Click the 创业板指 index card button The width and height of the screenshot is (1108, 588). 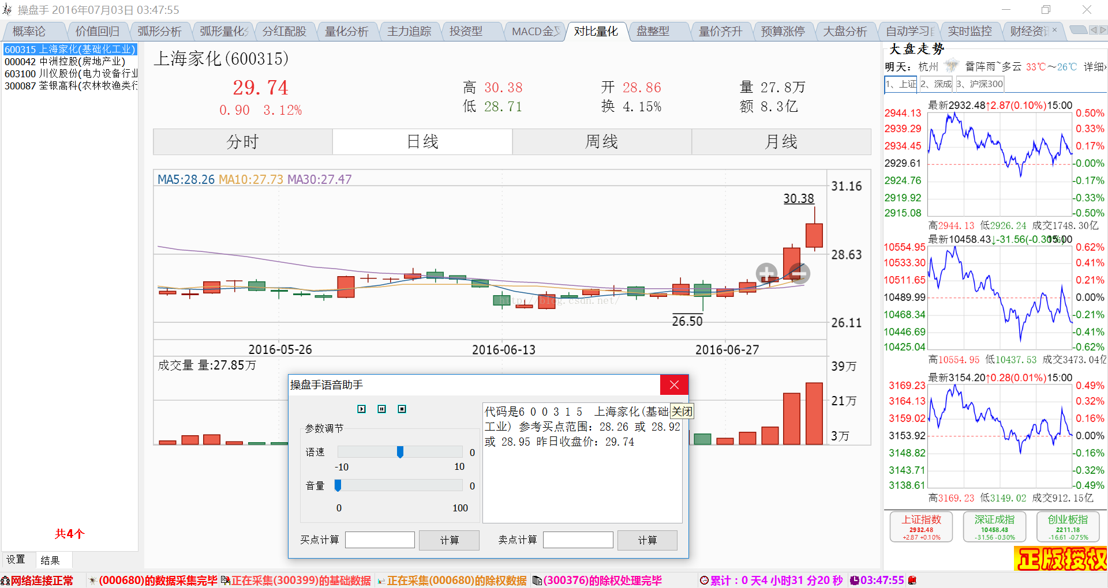pyautogui.click(x=1068, y=527)
